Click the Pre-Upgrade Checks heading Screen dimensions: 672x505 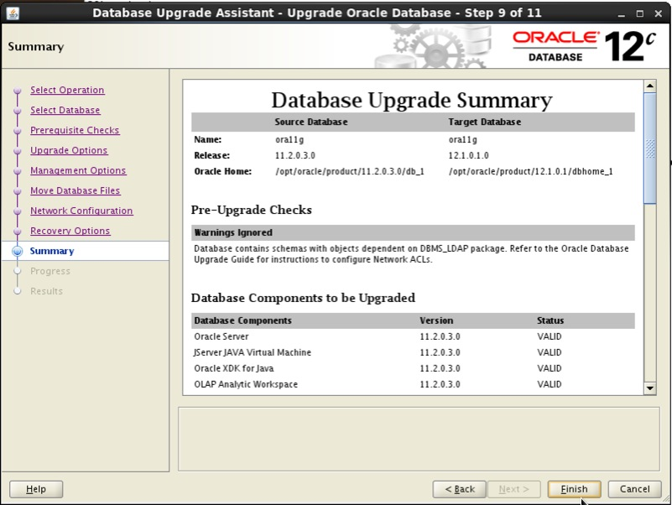pos(252,210)
